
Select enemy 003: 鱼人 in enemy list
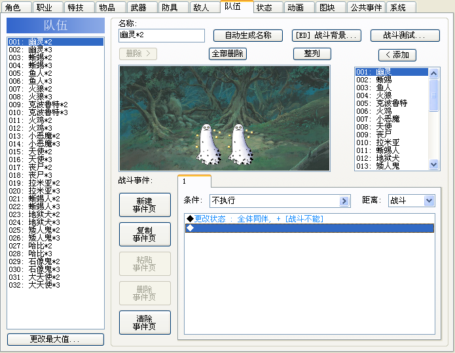tap(391, 88)
